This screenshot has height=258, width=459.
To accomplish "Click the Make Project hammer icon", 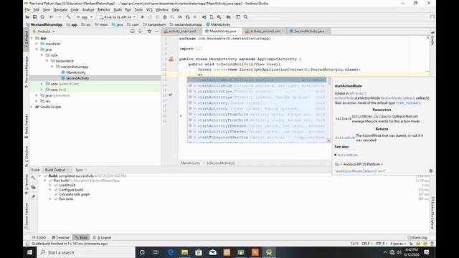I will tap(68, 17).
